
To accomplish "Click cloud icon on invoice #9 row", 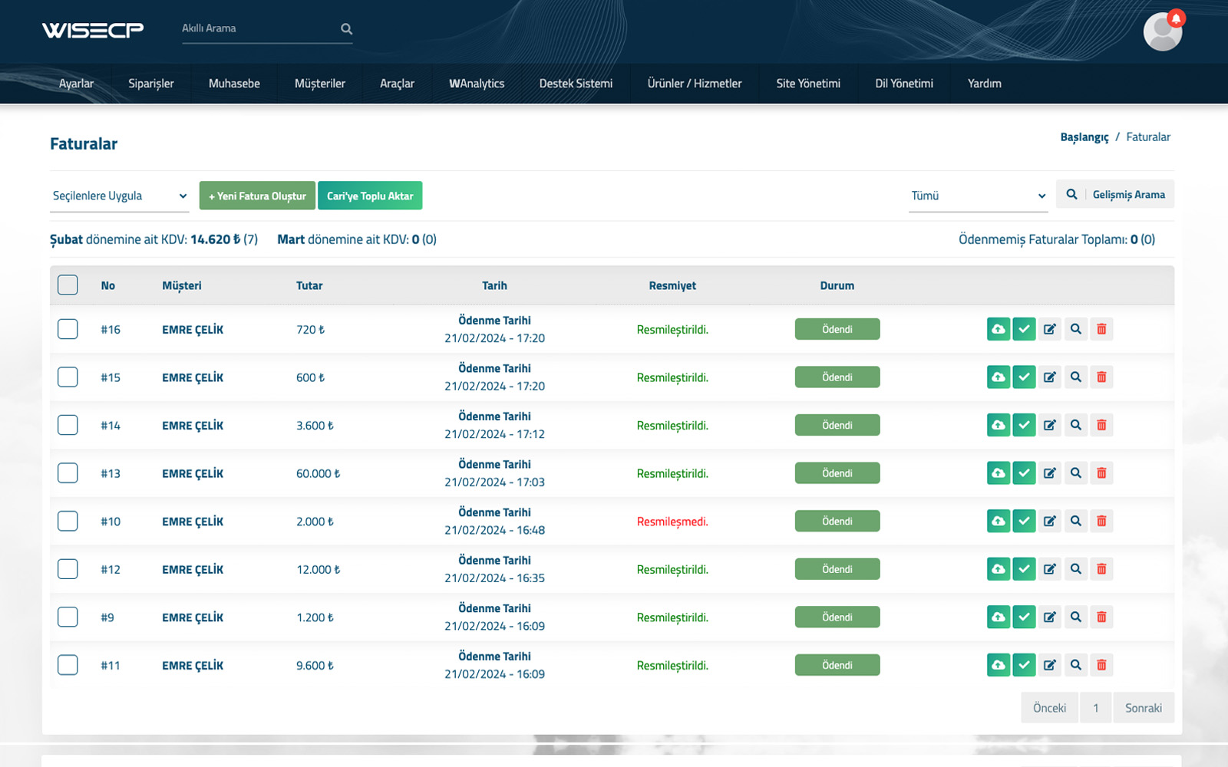I will click(x=998, y=617).
